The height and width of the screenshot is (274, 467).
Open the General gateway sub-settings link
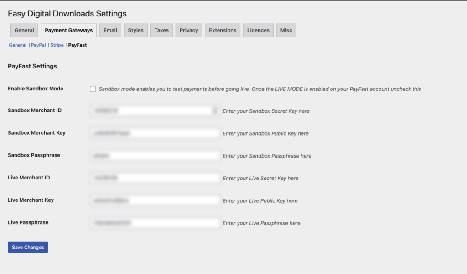click(17, 45)
